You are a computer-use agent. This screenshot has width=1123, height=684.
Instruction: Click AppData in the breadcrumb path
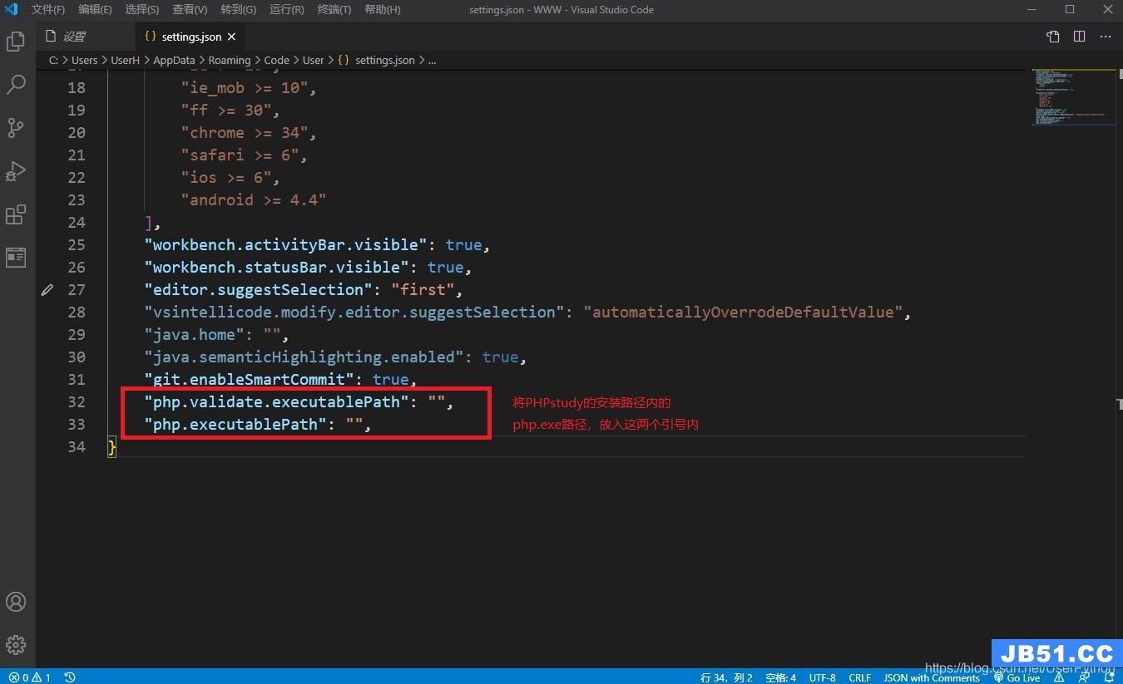point(174,60)
